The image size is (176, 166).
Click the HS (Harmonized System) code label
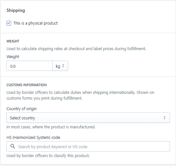tap(33, 138)
